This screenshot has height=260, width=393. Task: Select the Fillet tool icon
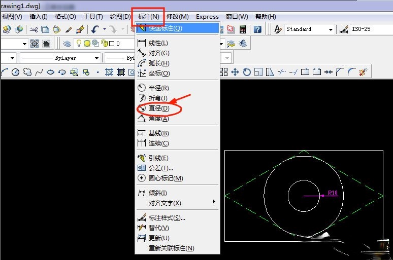[351, 72]
